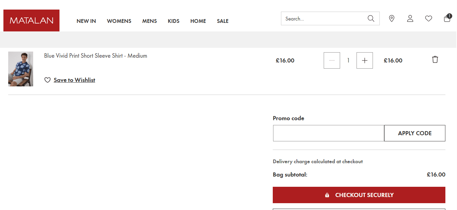This screenshot has height=210, width=457.
Task: Open the Womens menu
Action: (119, 21)
